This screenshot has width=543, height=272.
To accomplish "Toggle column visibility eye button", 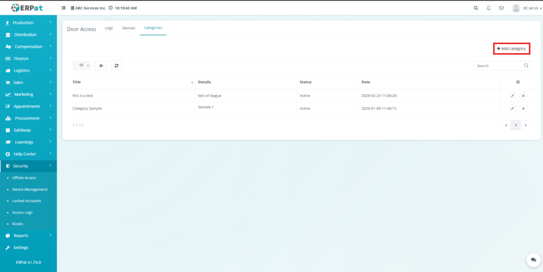I will click(x=101, y=66).
